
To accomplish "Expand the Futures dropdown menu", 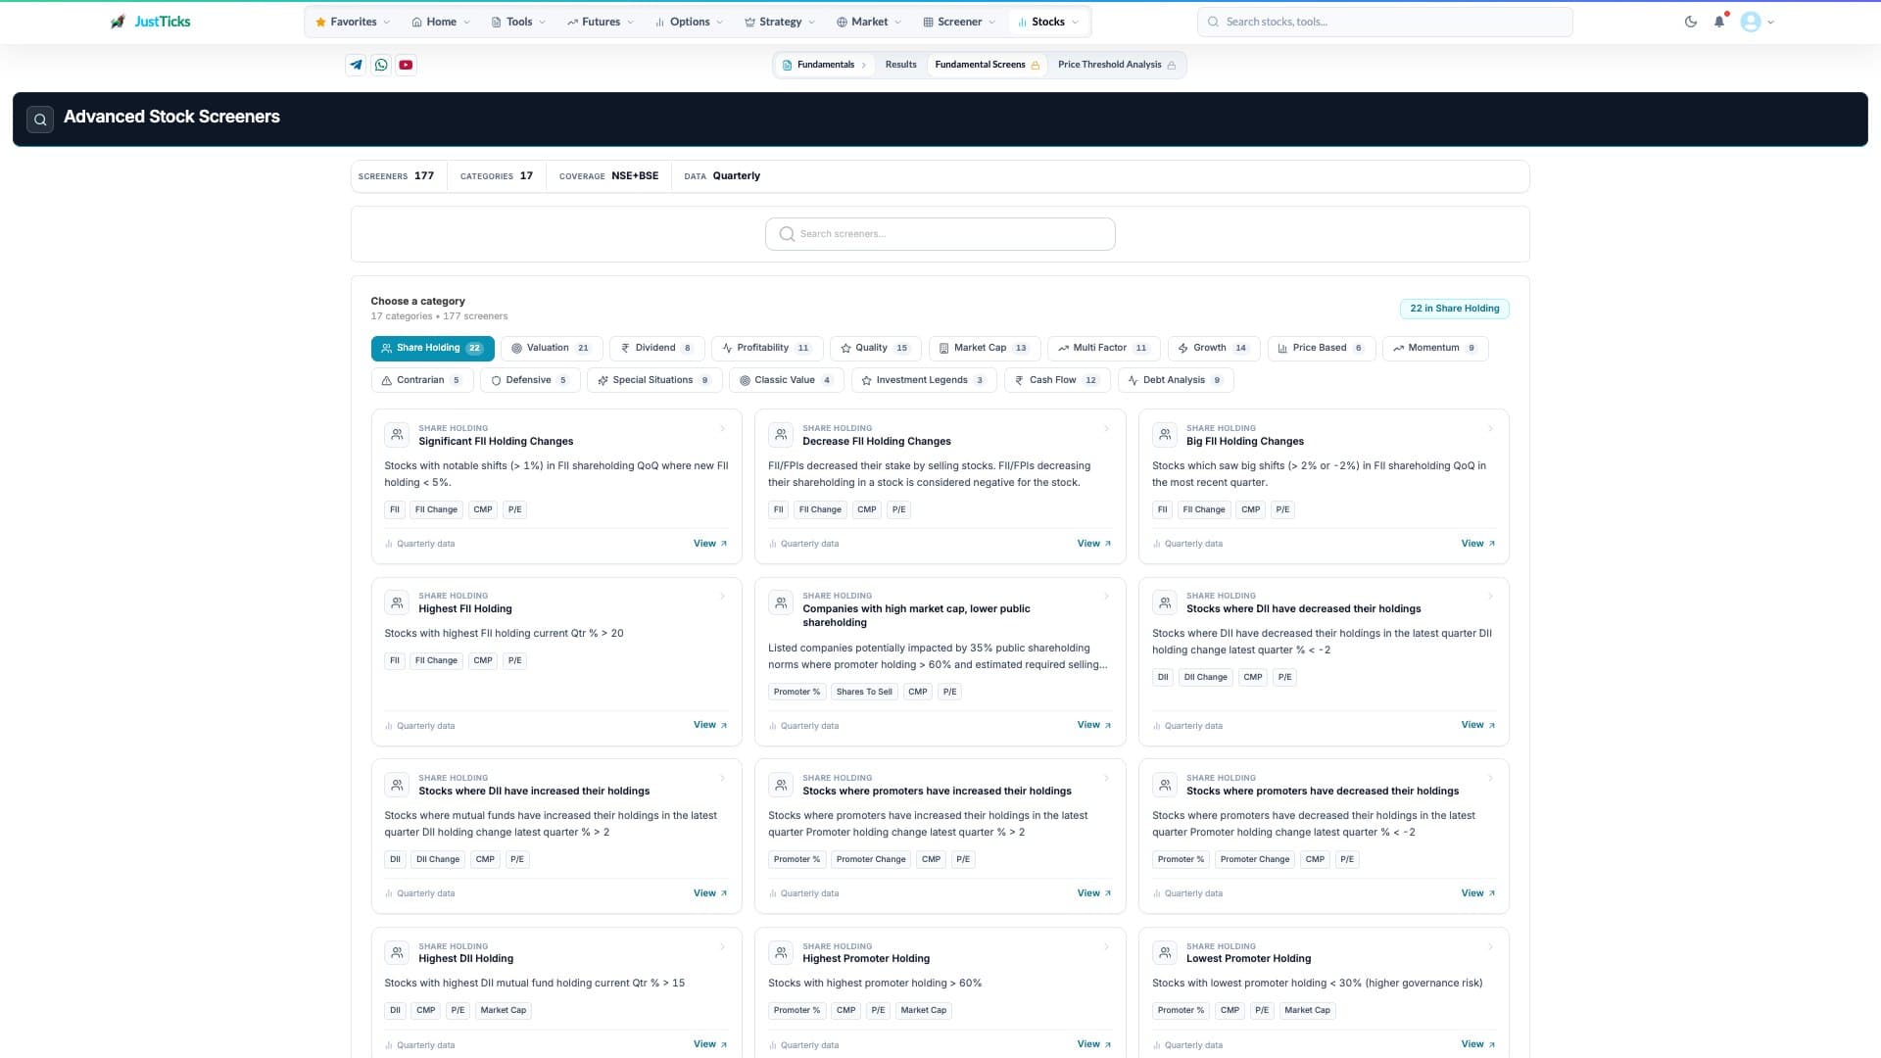I will tap(601, 22).
